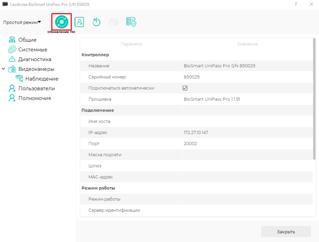The image size is (319, 242).
Task: Collapse the Видеокамеры tree node
Action: click(x=4, y=69)
